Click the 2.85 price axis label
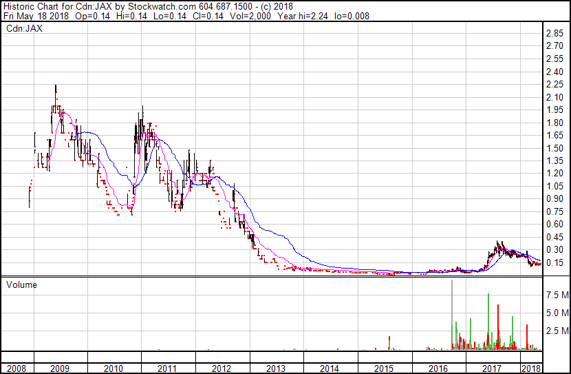Viewport: 571px width, 374px height. [554, 33]
